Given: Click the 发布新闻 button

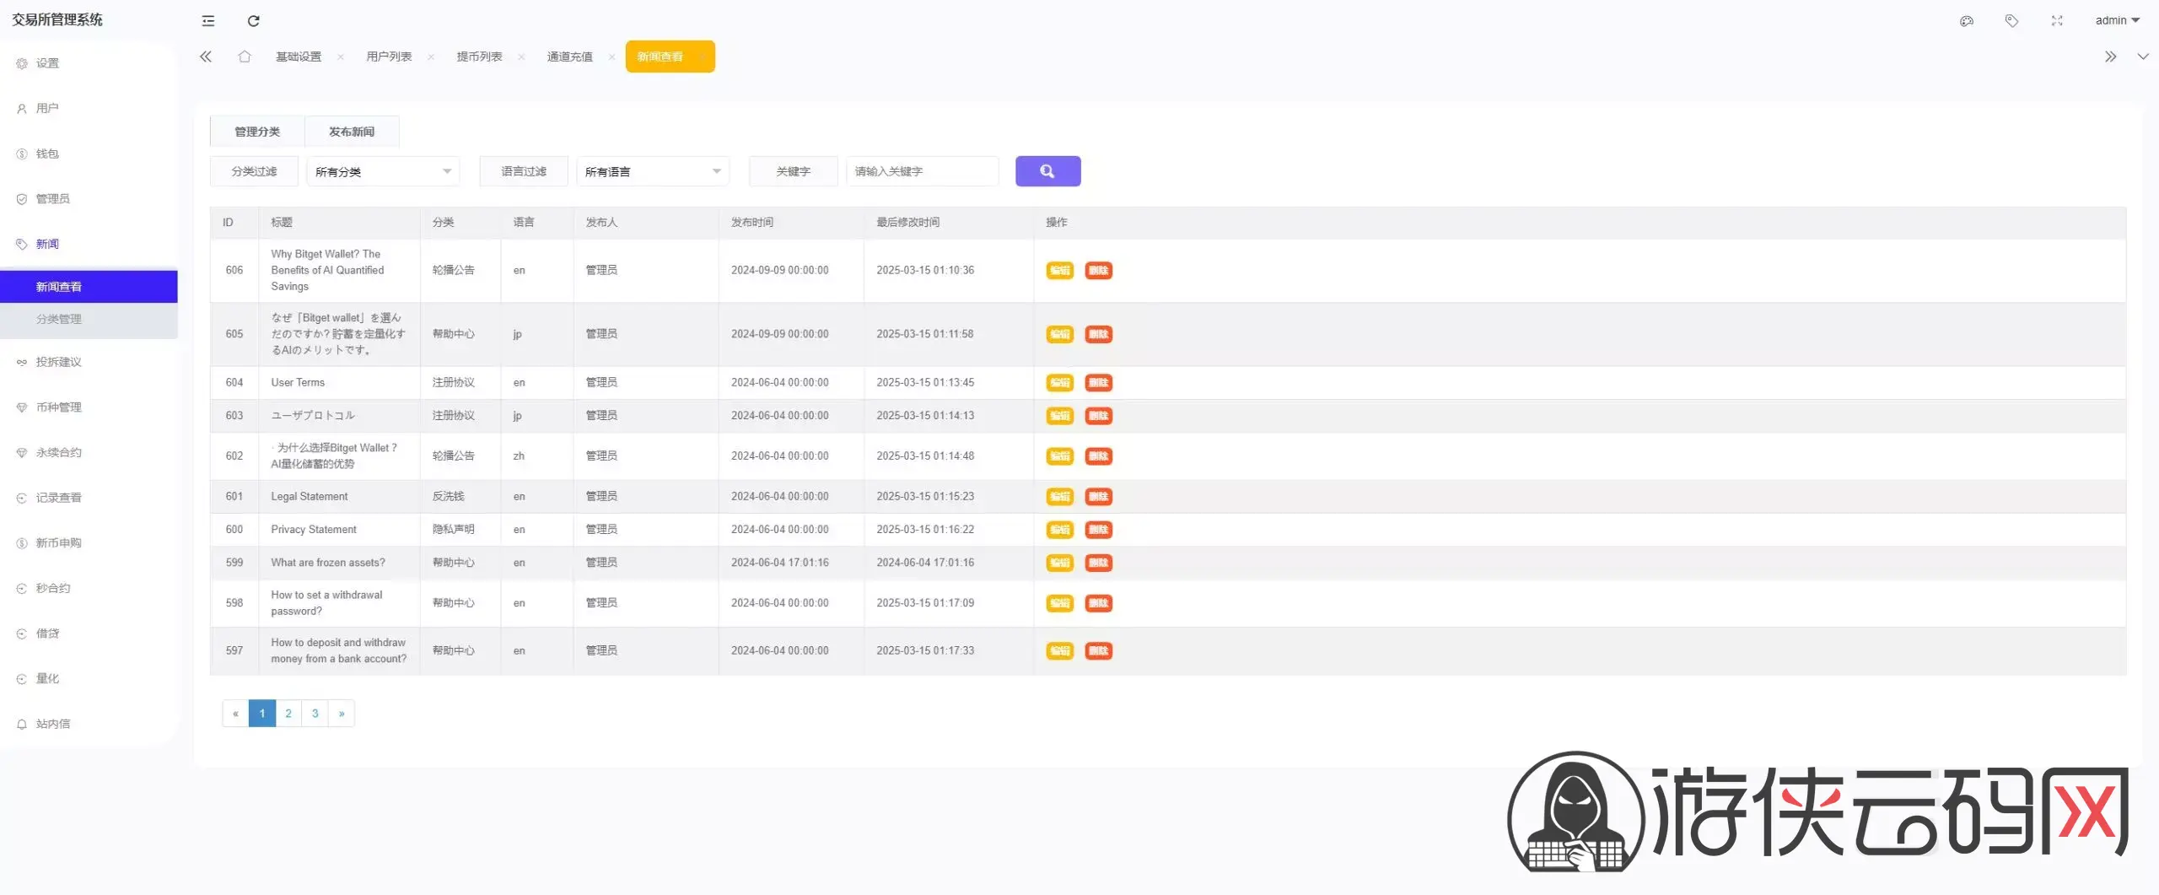Looking at the screenshot, I should (352, 132).
